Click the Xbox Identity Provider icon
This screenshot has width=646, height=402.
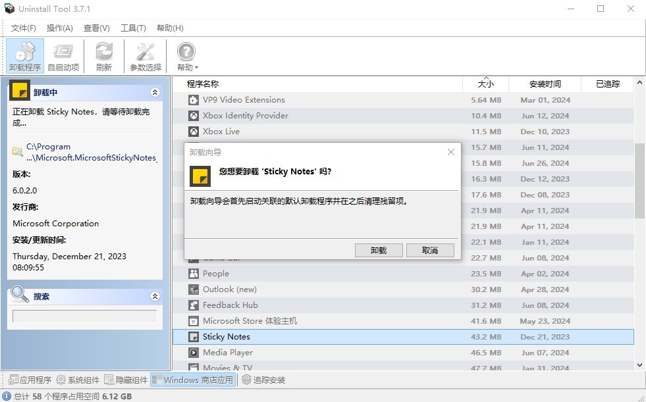(193, 116)
